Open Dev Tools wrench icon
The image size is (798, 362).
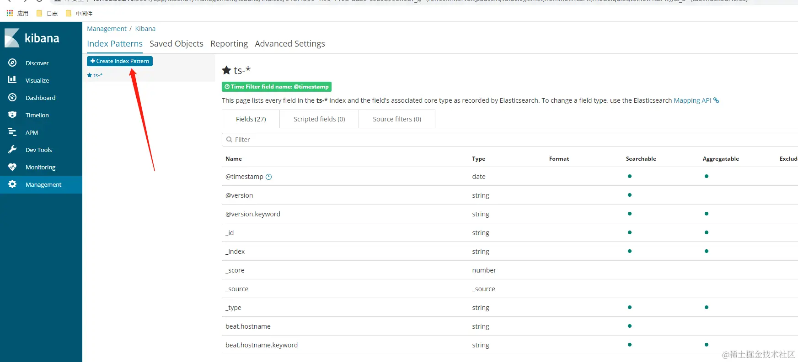tap(12, 149)
